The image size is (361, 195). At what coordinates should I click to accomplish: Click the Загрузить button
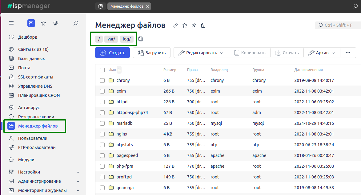152,53
